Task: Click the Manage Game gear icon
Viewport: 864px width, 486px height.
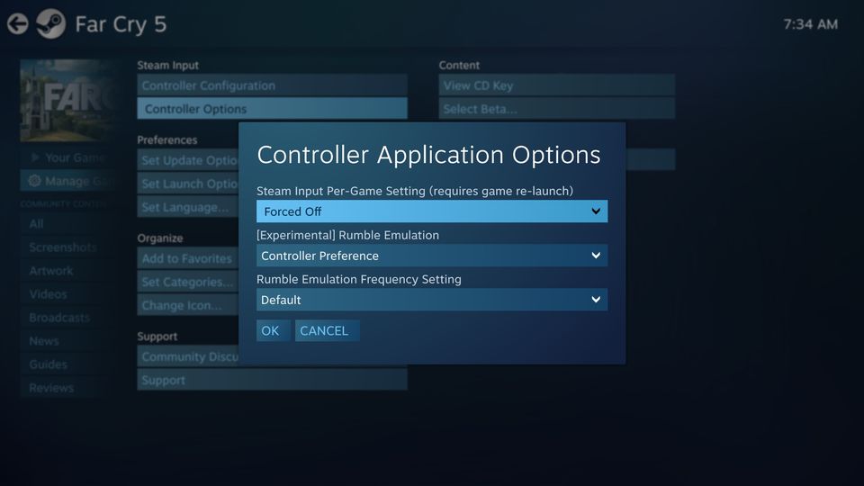Action: 34,181
